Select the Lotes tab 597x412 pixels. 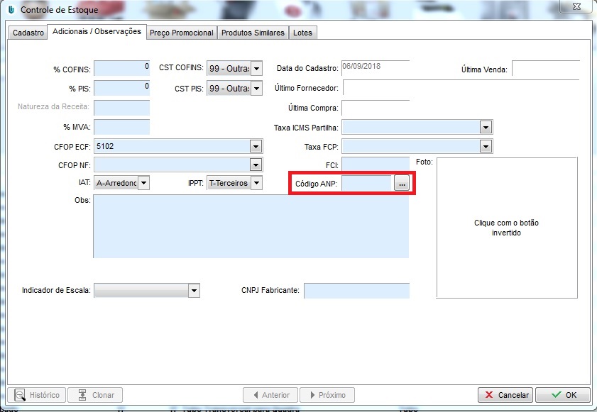[302, 33]
